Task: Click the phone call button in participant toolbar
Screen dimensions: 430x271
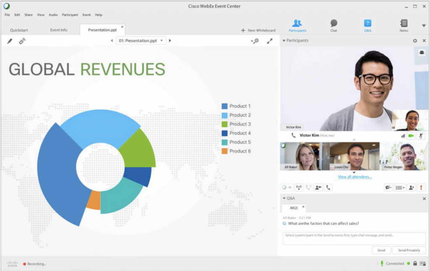Action: pos(328,188)
